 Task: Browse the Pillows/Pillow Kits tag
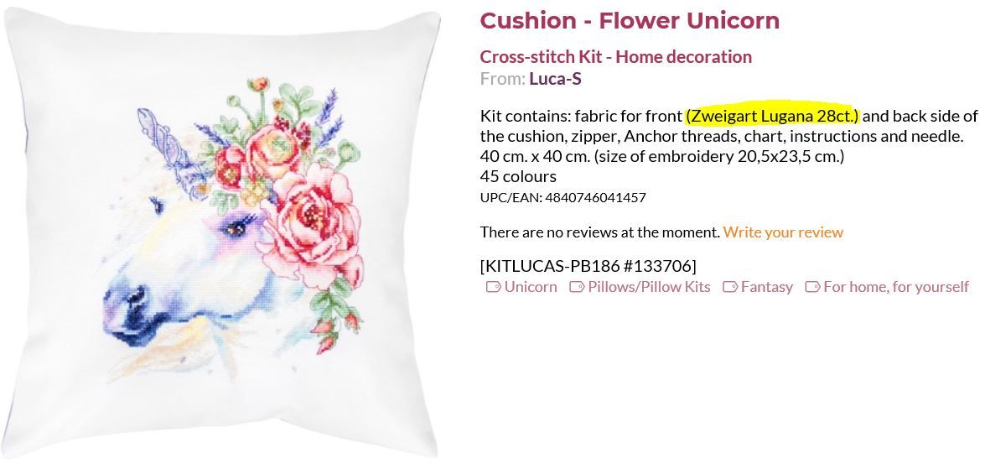(x=649, y=287)
